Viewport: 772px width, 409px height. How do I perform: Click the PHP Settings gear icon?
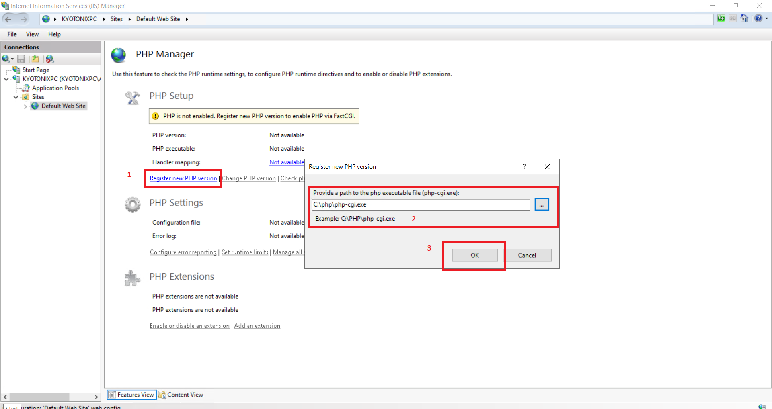pyautogui.click(x=132, y=204)
